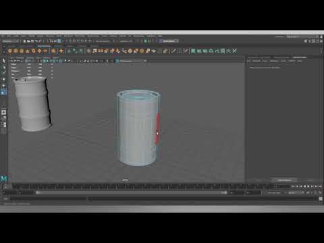Click play backwards in playback controls
324x243 pixels.
click(304, 186)
